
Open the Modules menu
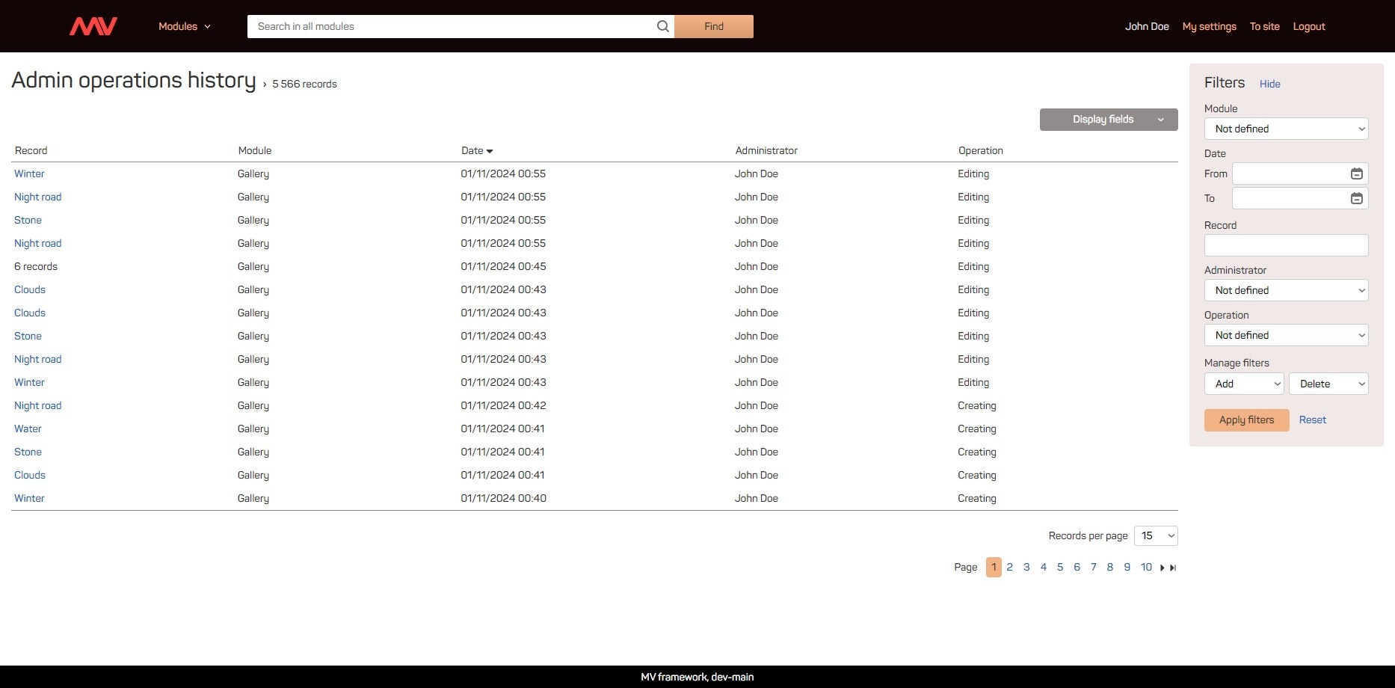pos(184,26)
